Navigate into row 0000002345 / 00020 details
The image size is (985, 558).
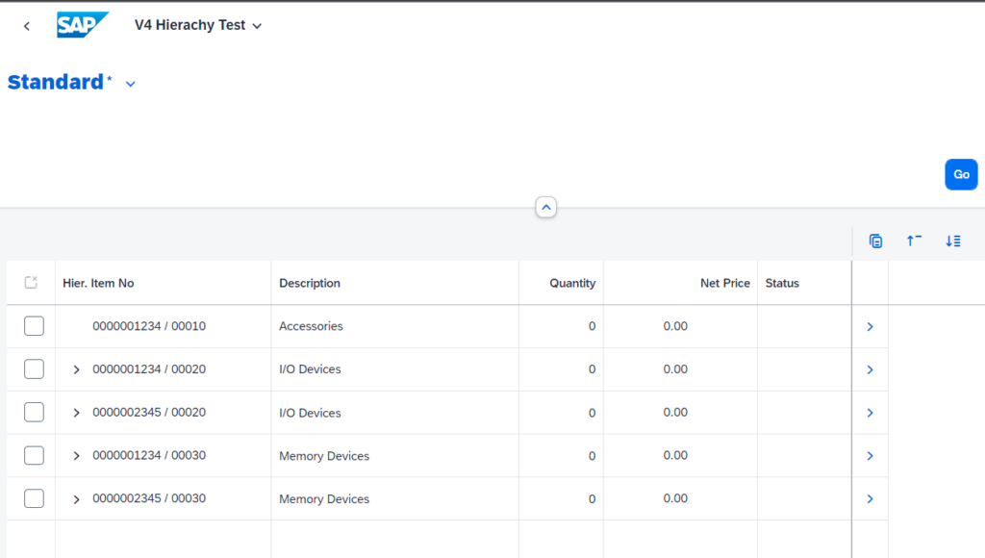pyautogui.click(x=870, y=413)
